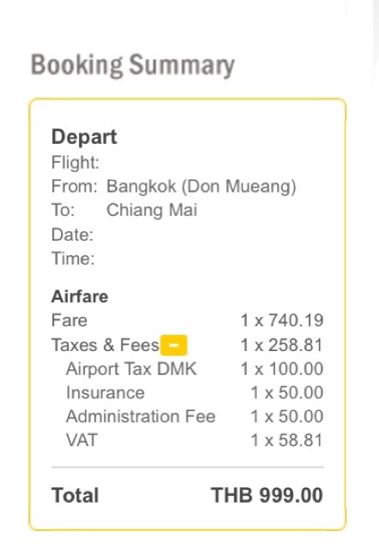Viewport: 379px width, 548px height.
Task: Collapse the Taxes & Fees breakdown
Action: coord(173,345)
